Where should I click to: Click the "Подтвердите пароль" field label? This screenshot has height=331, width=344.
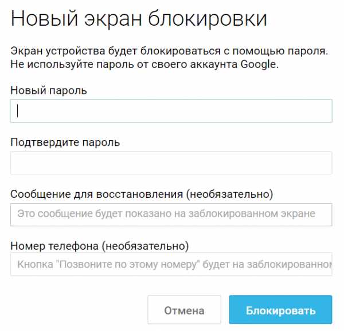pos(65,142)
